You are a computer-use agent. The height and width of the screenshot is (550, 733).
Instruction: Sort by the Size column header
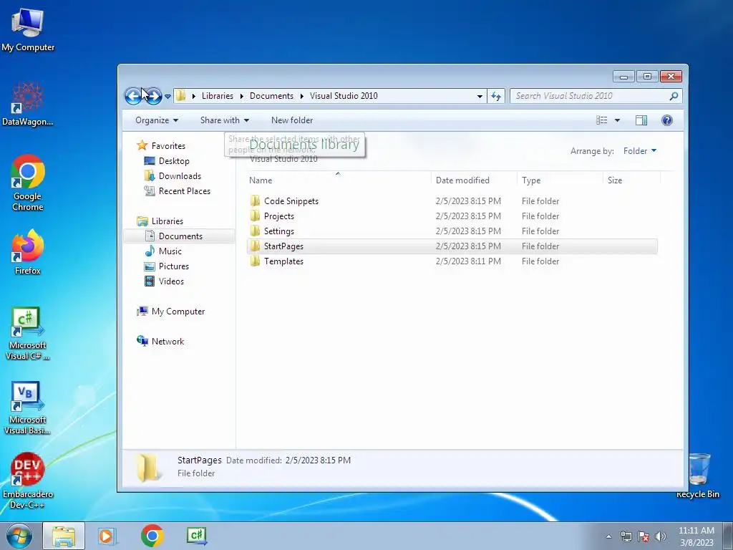click(x=631, y=180)
